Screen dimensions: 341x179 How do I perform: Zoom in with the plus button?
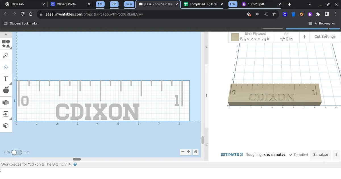coord(188,152)
